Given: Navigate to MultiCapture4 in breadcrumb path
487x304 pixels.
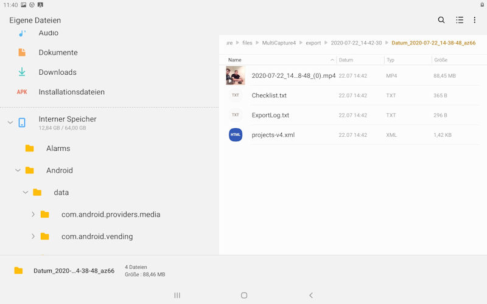Looking at the screenshot, I should tap(279, 43).
